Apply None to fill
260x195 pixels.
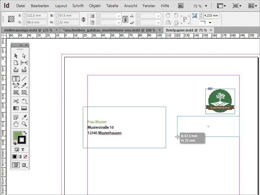click(x=25, y=157)
